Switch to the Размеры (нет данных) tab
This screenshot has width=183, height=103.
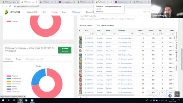[35, 59]
